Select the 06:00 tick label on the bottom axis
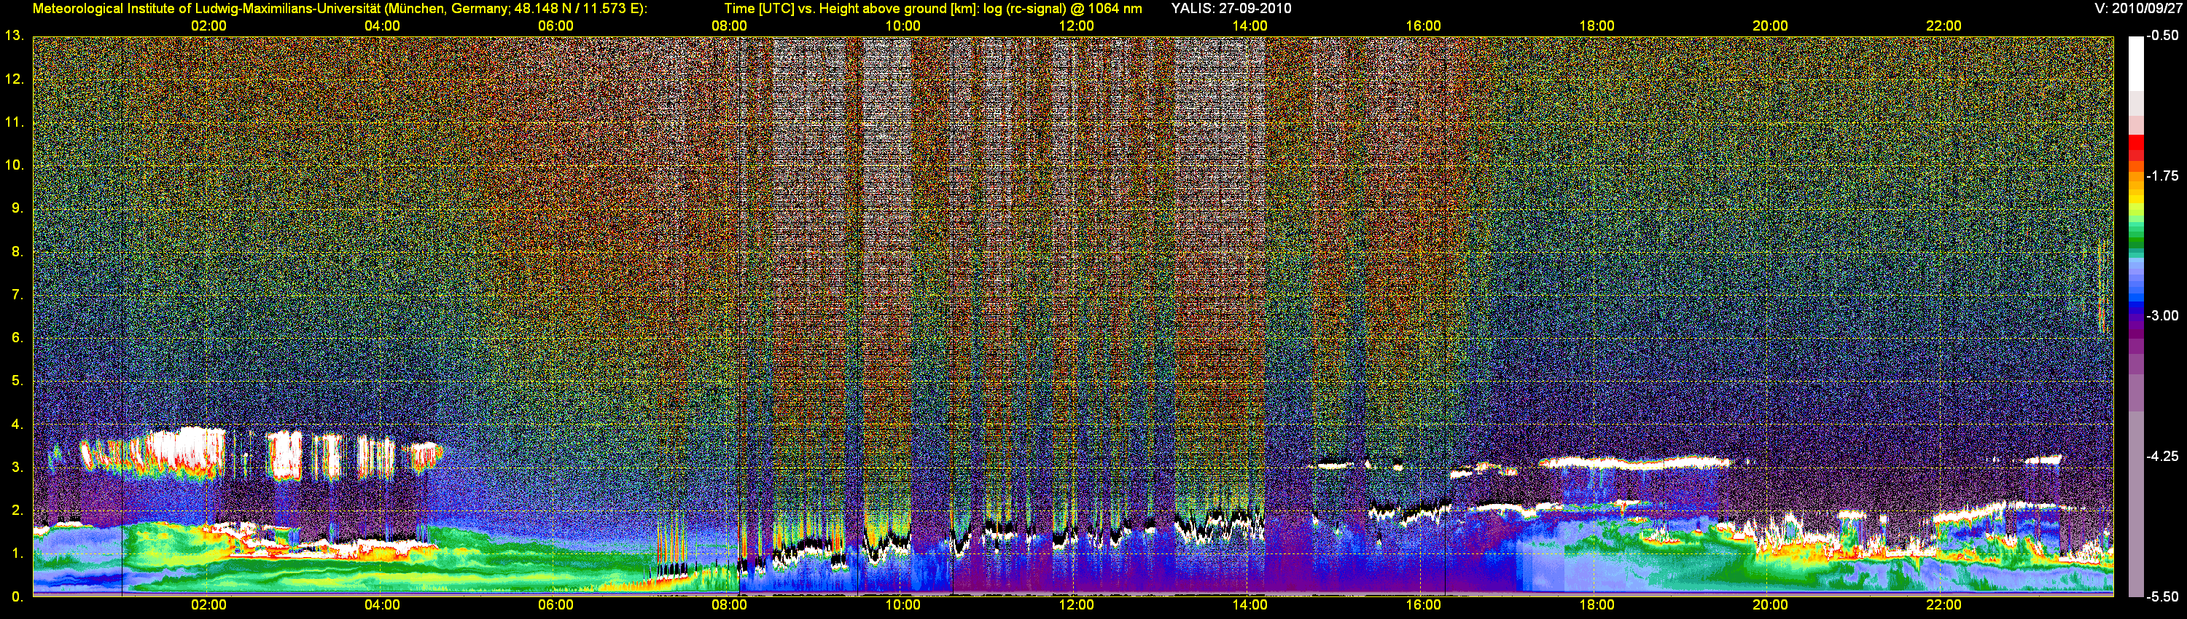This screenshot has width=2187, height=619. pos(556,604)
